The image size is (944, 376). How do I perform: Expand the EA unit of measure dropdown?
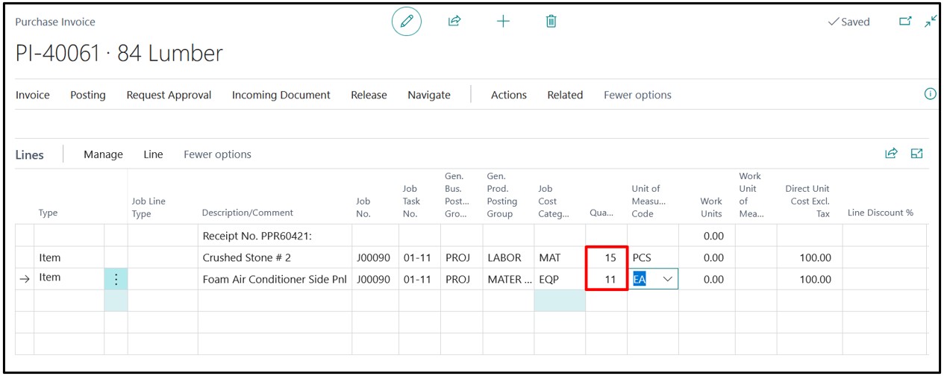point(667,279)
